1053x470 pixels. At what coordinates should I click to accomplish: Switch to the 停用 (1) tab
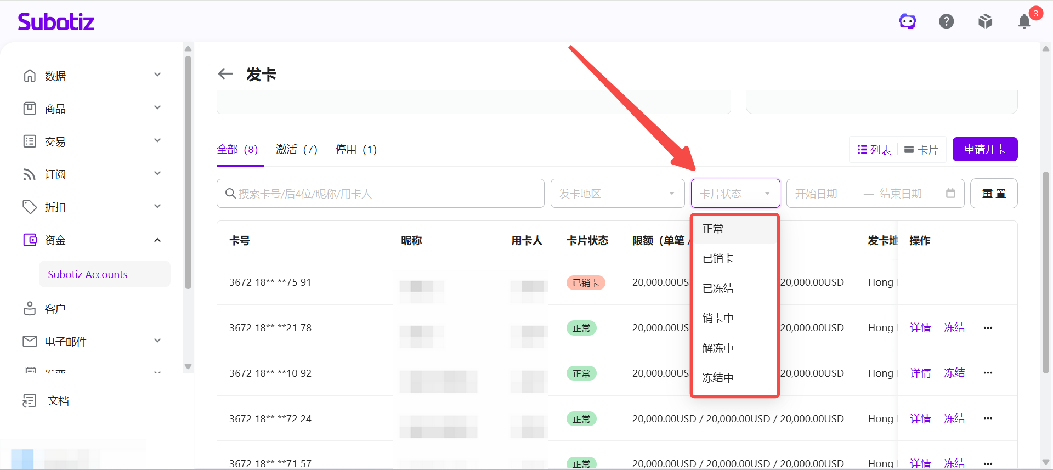click(356, 149)
